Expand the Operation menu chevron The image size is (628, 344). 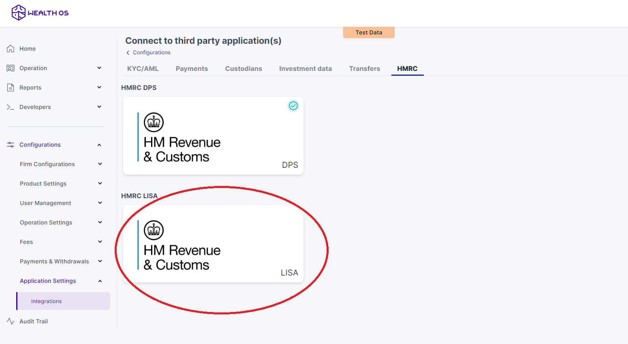pos(99,68)
